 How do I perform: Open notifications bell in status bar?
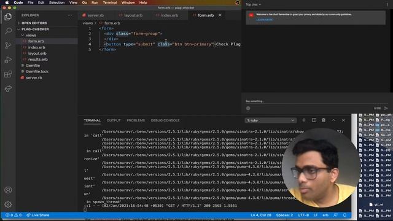click(344, 215)
